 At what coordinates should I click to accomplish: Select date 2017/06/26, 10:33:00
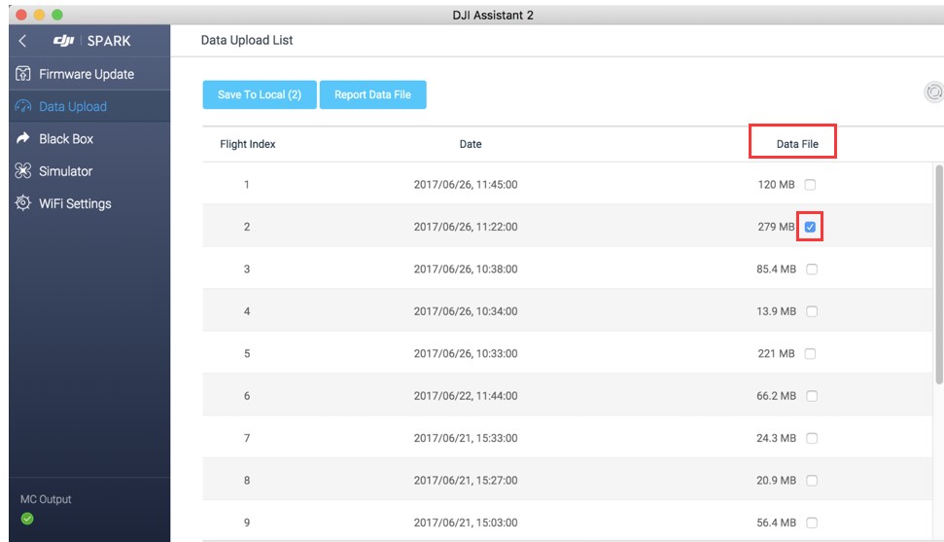(x=466, y=353)
